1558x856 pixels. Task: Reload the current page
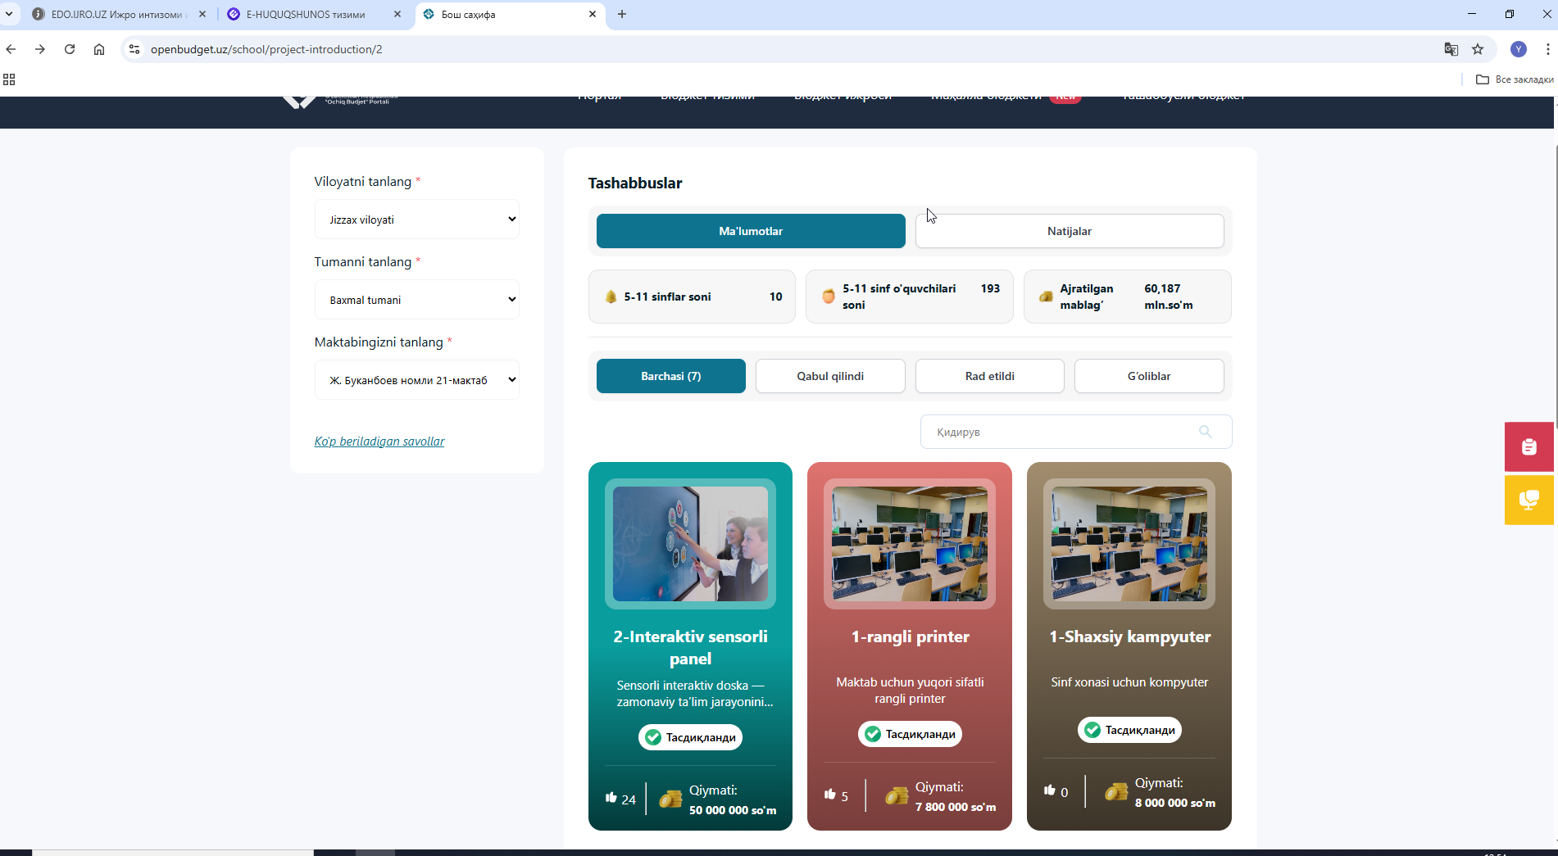70,49
